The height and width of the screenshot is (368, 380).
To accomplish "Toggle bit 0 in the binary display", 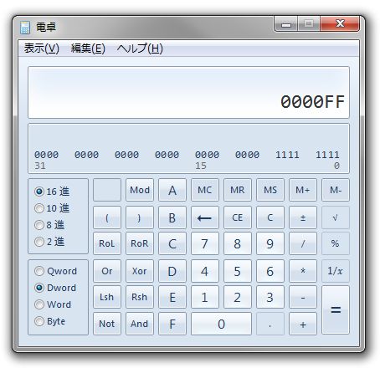I will tap(336, 155).
